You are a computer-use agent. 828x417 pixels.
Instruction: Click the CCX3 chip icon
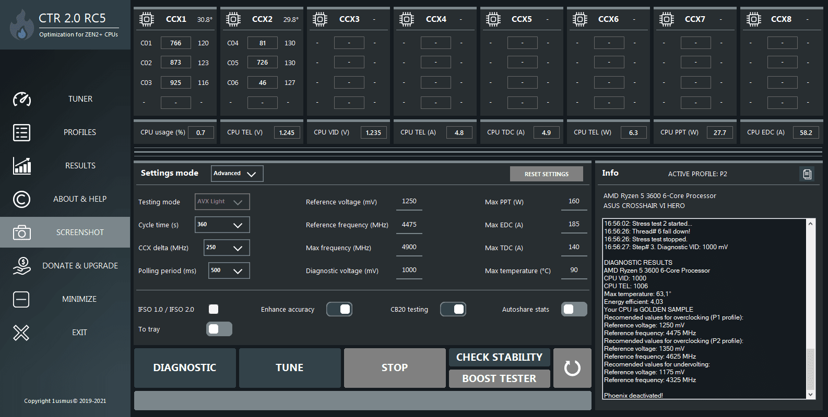pos(320,19)
